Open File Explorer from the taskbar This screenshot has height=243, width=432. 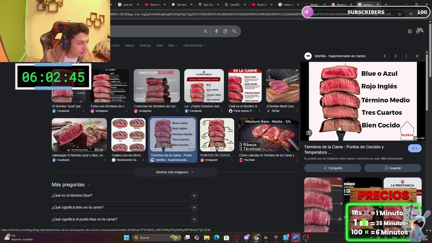point(207,238)
